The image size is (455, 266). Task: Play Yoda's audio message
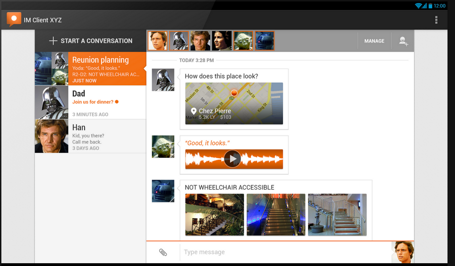[x=232, y=159]
